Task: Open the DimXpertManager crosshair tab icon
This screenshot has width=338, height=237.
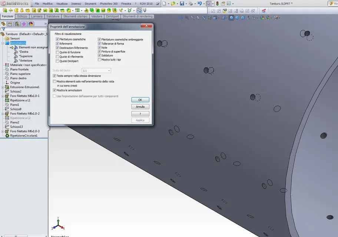Action: pyautogui.click(x=24, y=24)
